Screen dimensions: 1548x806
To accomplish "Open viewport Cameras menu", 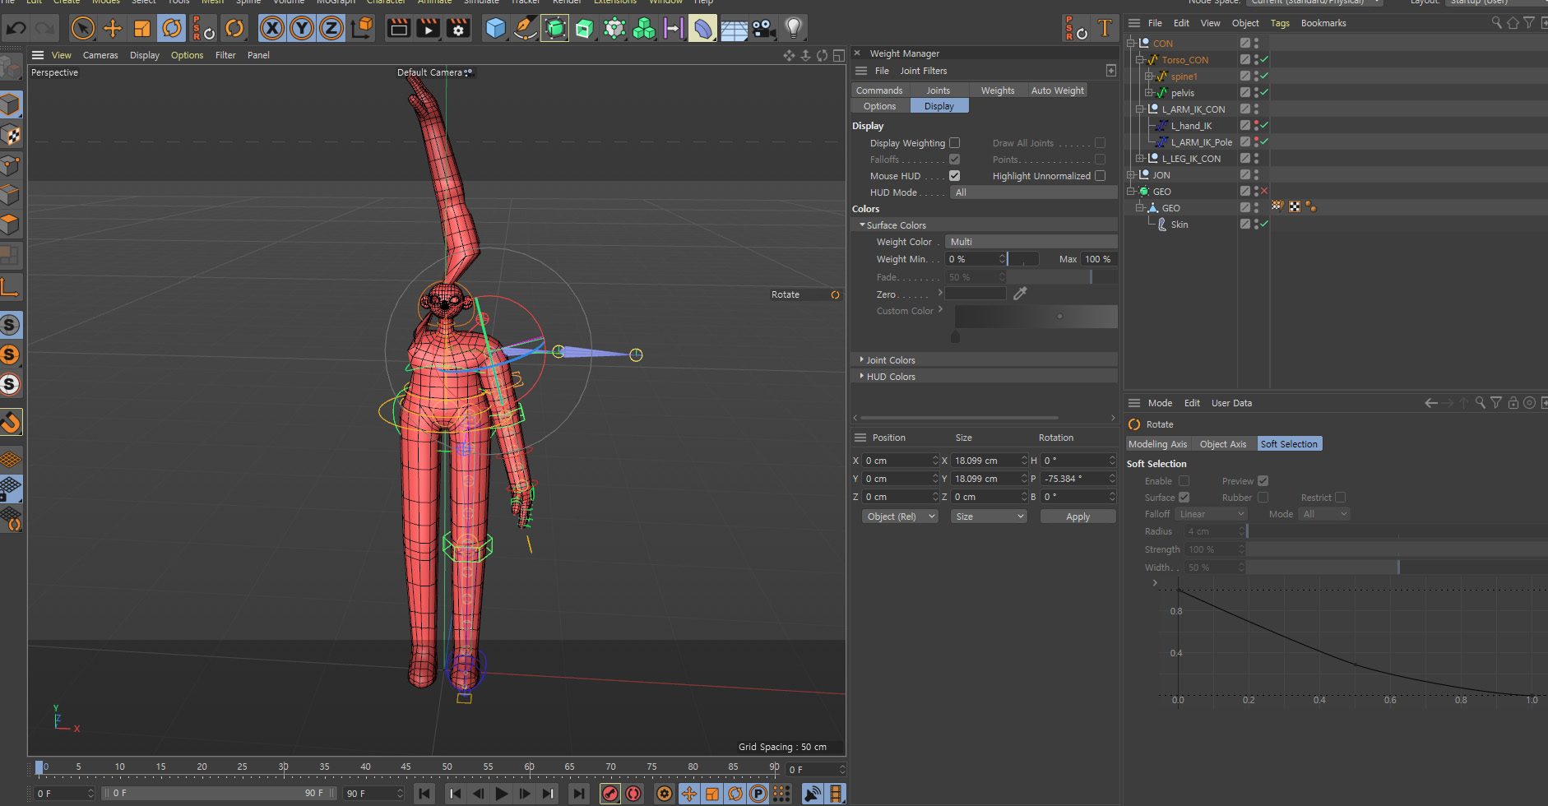I will 100,55.
